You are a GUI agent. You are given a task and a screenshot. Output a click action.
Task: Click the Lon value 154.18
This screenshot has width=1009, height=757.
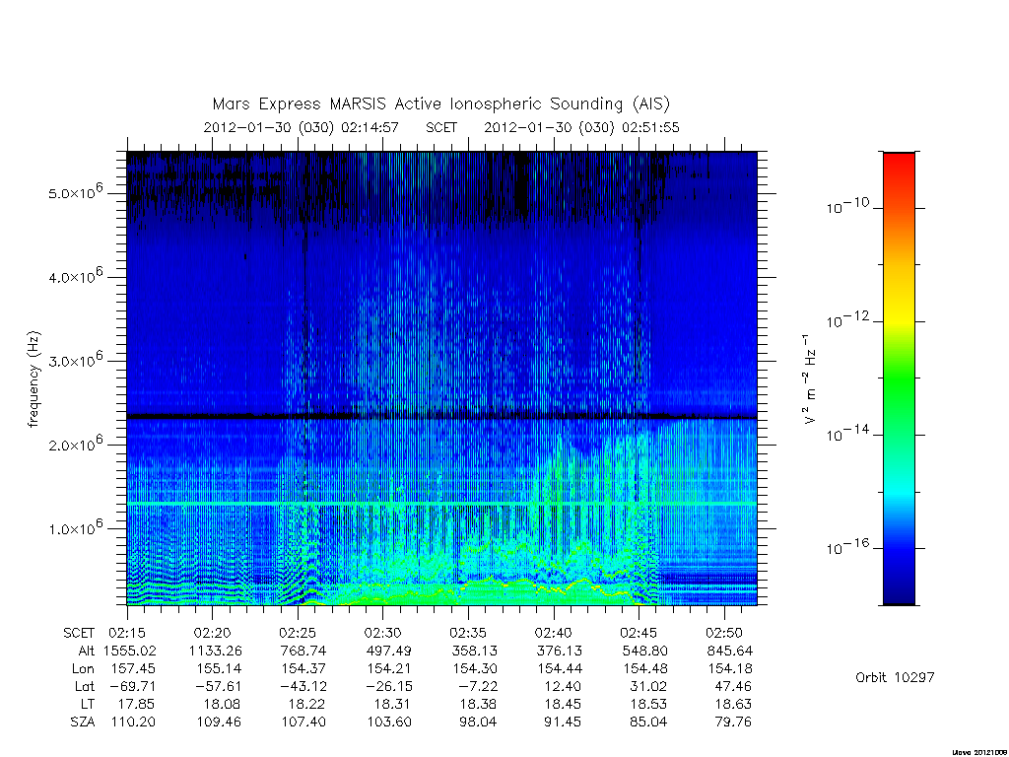(730, 668)
